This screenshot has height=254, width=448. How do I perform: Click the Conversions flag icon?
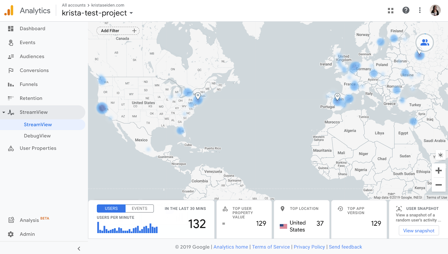point(11,70)
